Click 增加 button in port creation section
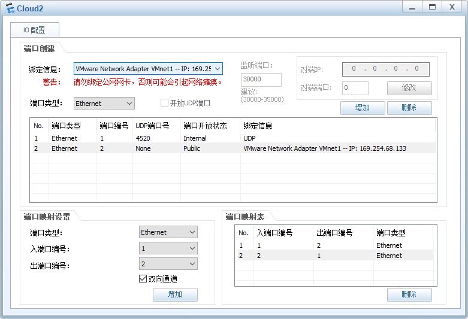Viewport: 468px width, 319px height. coord(363,108)
